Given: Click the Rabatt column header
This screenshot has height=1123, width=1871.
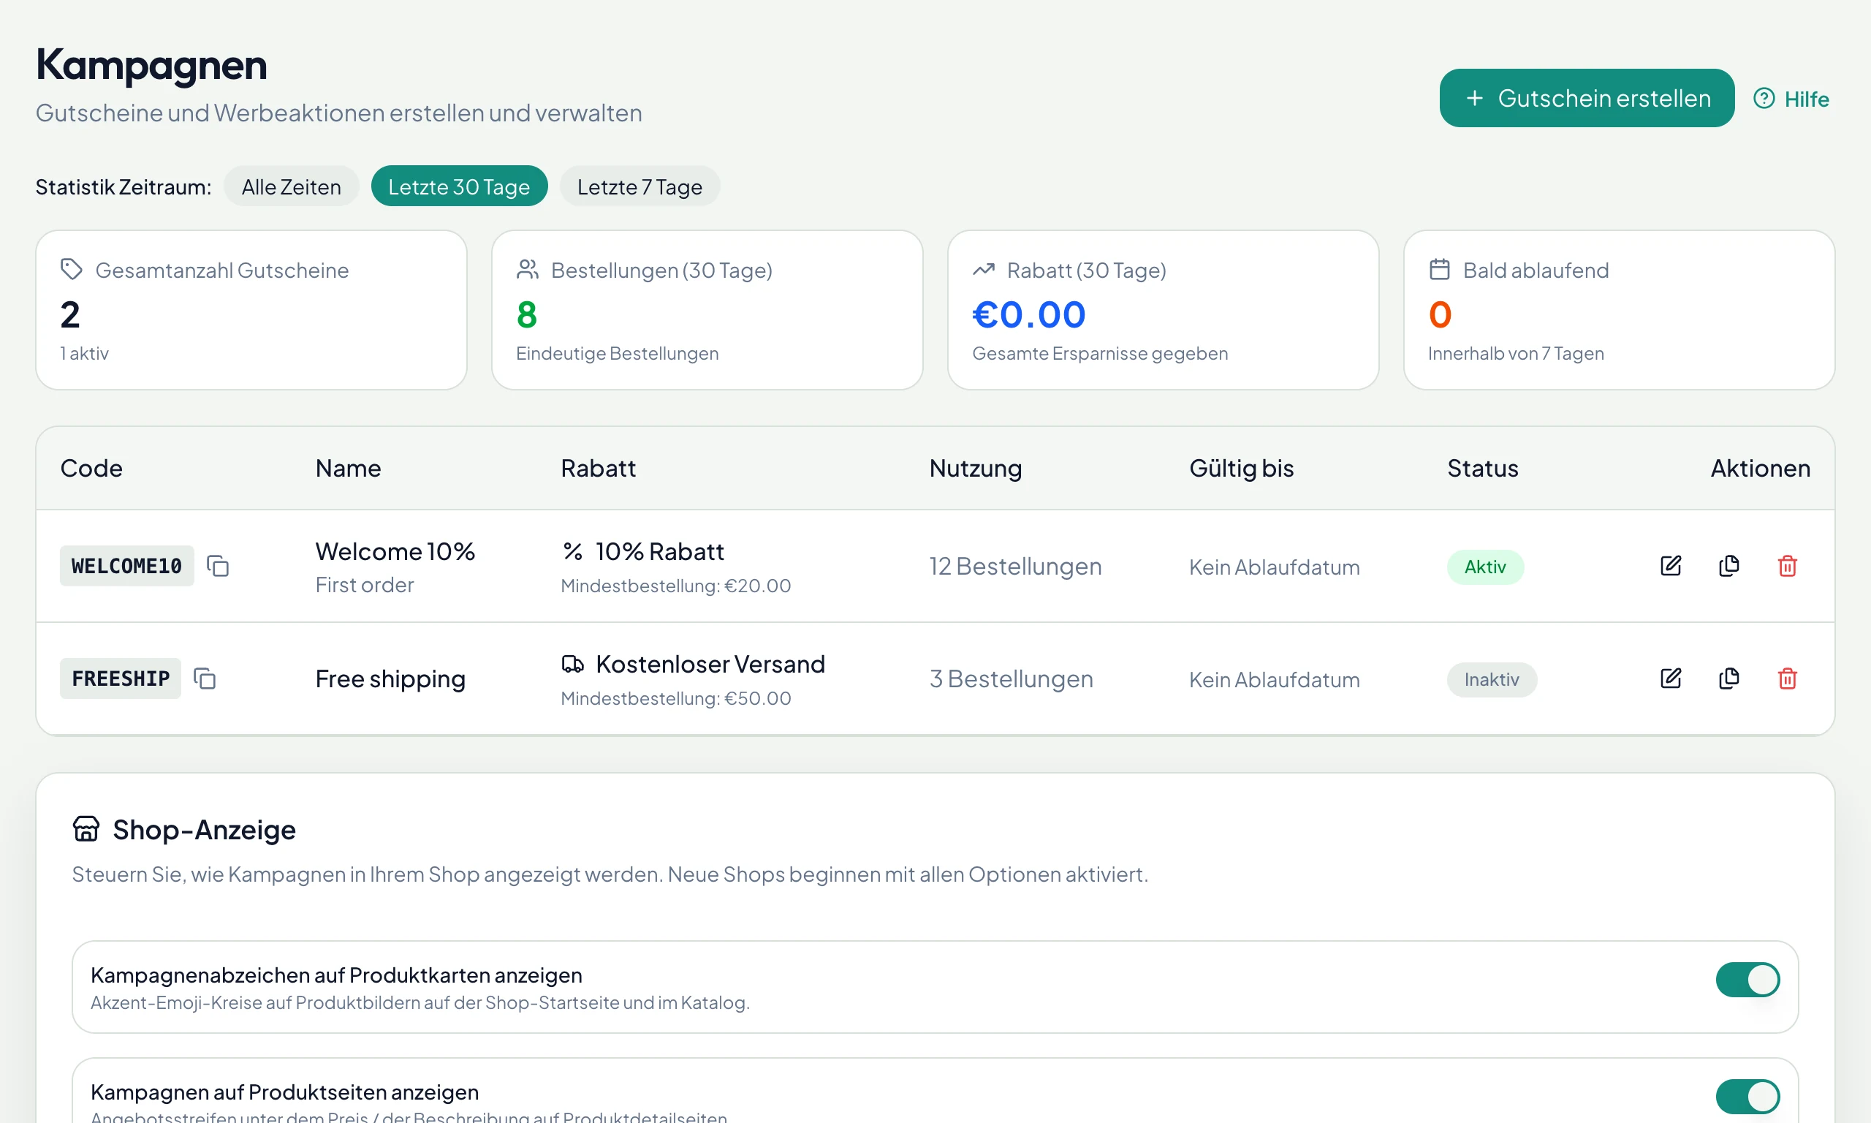Looking at the screenshot, I should [x=598, y=469].
